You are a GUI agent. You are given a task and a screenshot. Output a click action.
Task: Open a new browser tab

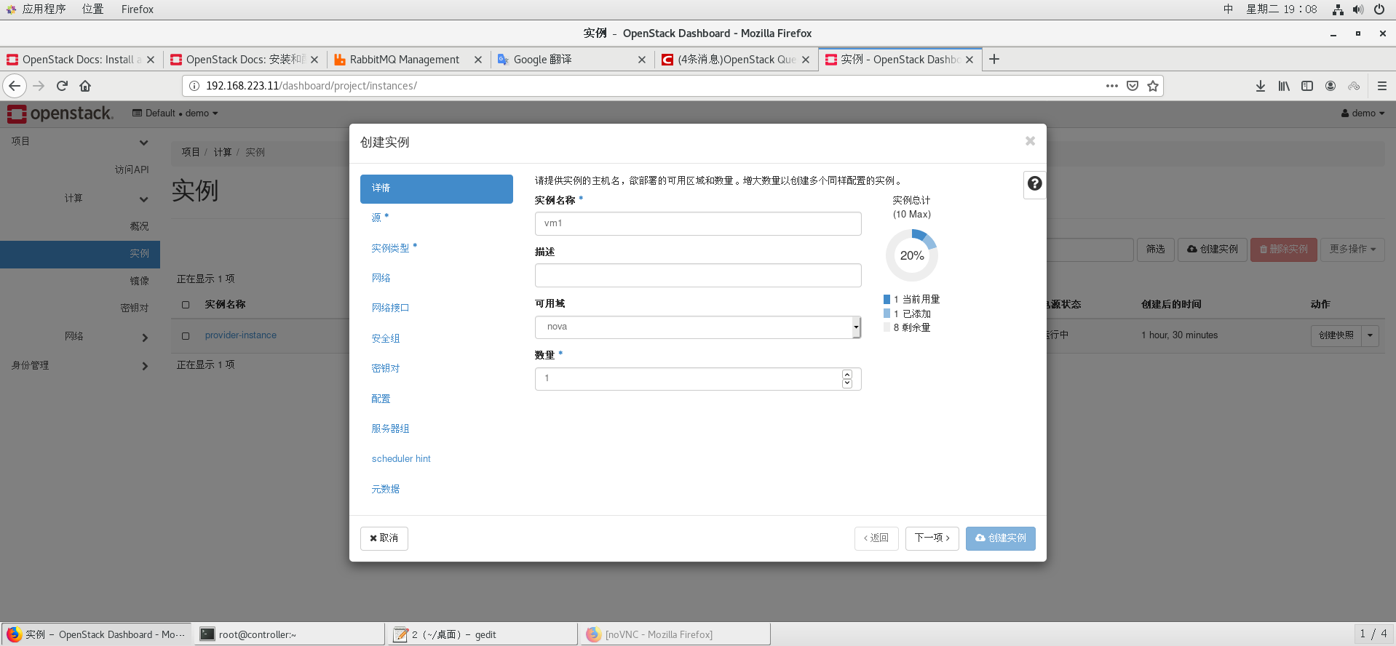click(994, 59)
